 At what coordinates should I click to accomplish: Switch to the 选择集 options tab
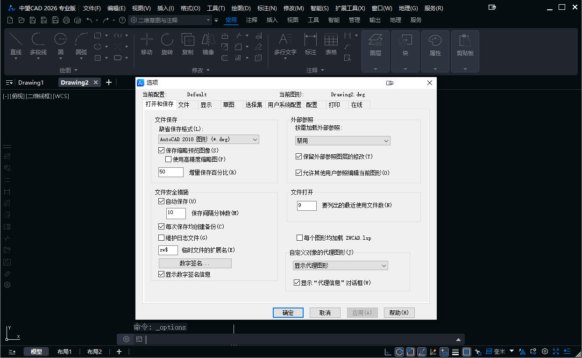tap(254, 105)
